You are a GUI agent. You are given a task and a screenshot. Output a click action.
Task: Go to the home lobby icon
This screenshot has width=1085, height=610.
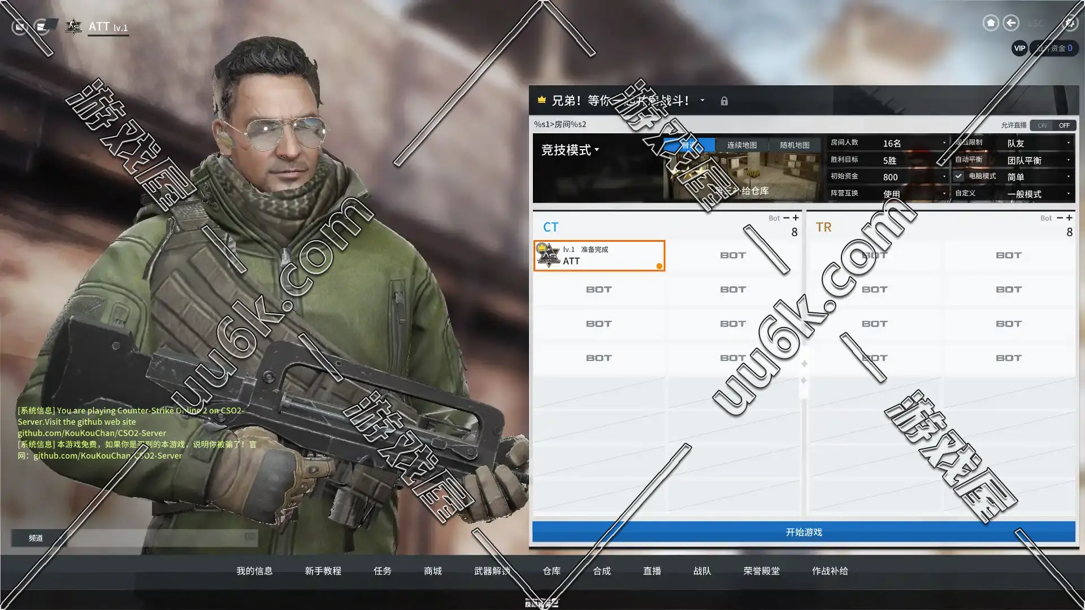(990, 23)
